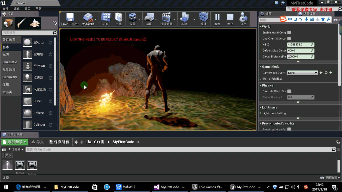Click C++类 breadcrumb folder

[x=99, y=142]
